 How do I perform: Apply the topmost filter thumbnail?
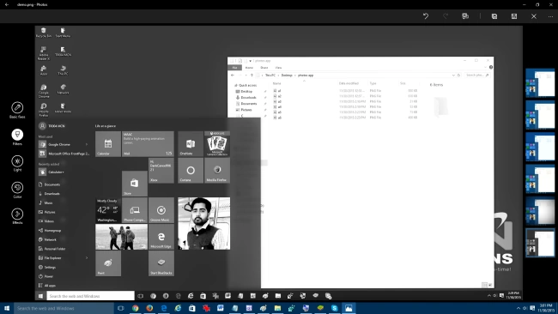point(540,83)
